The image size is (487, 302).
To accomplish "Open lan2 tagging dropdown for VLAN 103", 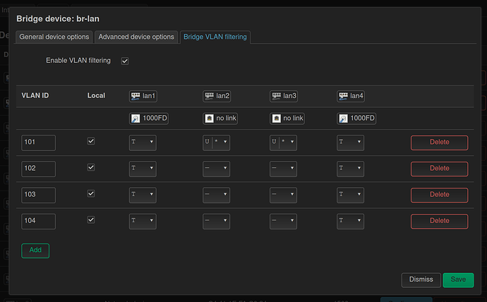I will pos(217,195).
